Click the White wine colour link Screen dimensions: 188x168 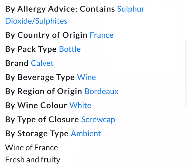pyautogui.click(x=80, y=105)
